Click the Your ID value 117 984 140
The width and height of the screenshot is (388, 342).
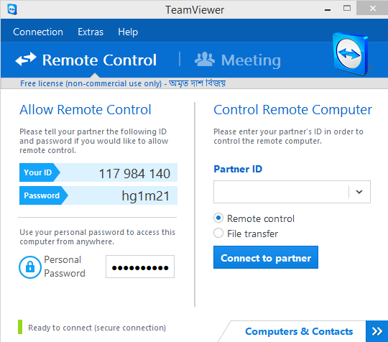[x=134, y=173]
